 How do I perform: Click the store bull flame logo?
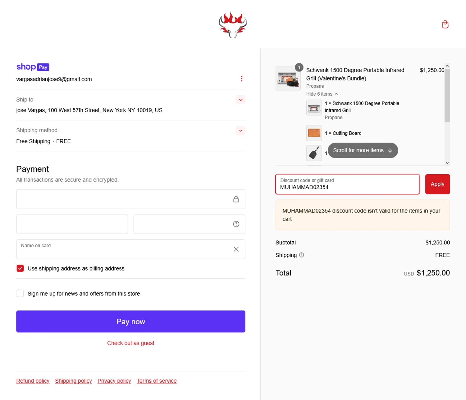point(233,25)
